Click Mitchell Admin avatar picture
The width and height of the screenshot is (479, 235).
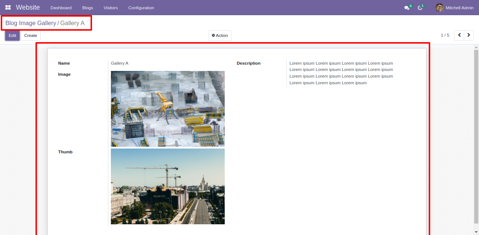click(x=439, y=8)
